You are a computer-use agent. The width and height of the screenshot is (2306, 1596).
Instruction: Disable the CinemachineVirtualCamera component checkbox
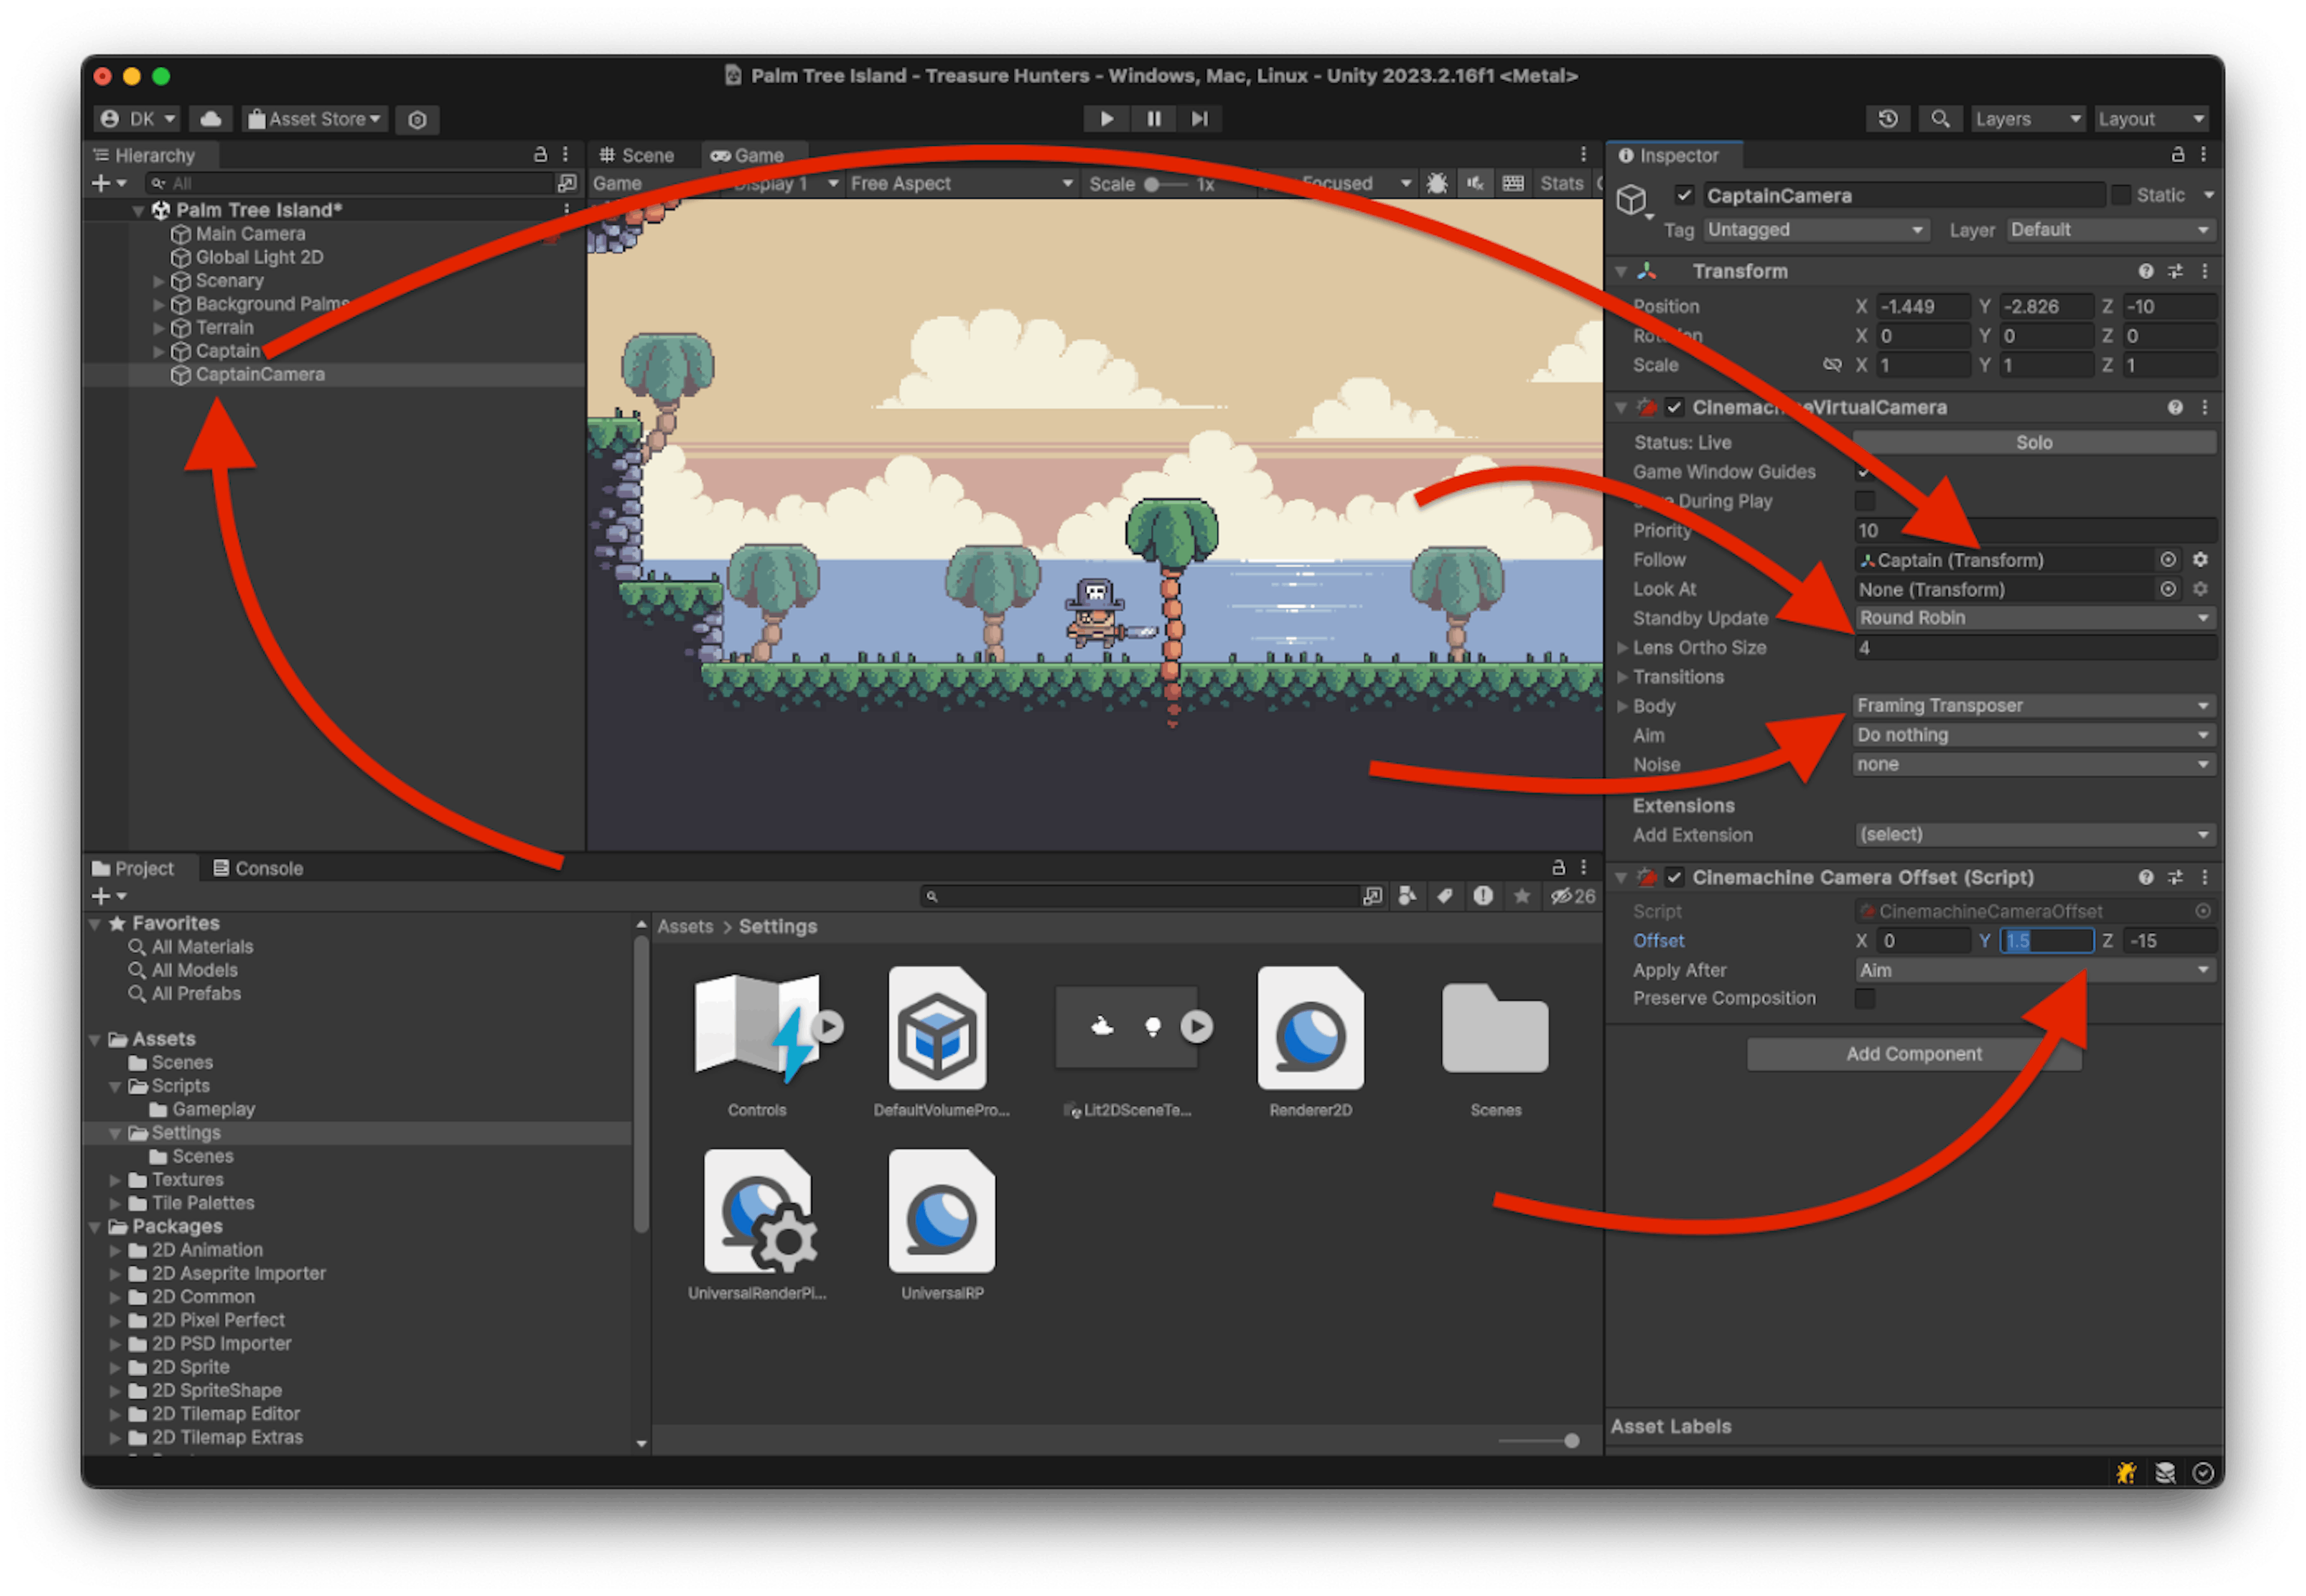point(1674,407)
